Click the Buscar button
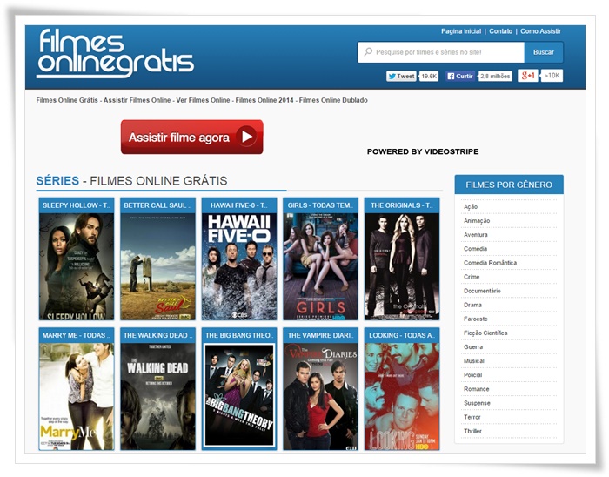Screen dimensions: 609x477 (x=544, y=52)
